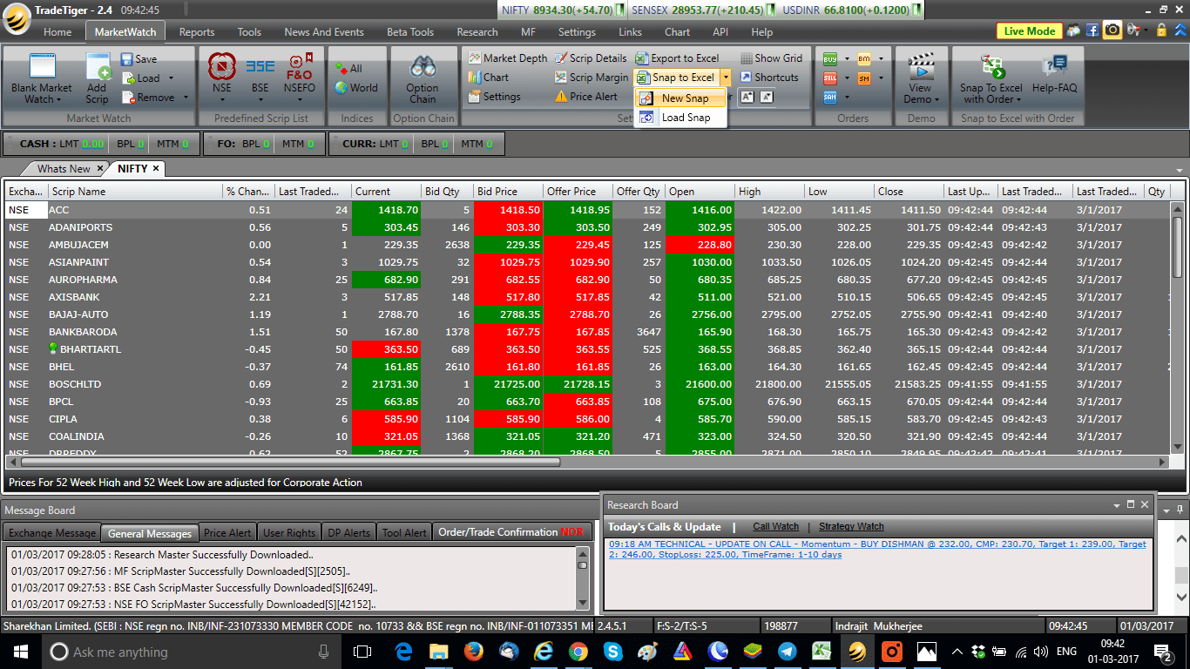This screenshot has width=1190, height=669.
Task: Set a Price Alert
Action: [586, 97]
